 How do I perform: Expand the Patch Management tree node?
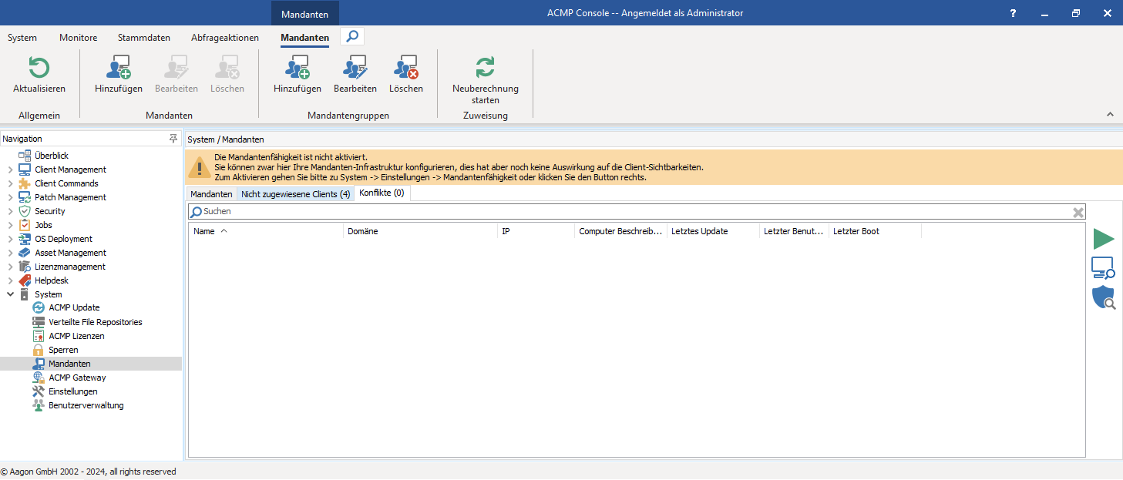pos(10,197)
